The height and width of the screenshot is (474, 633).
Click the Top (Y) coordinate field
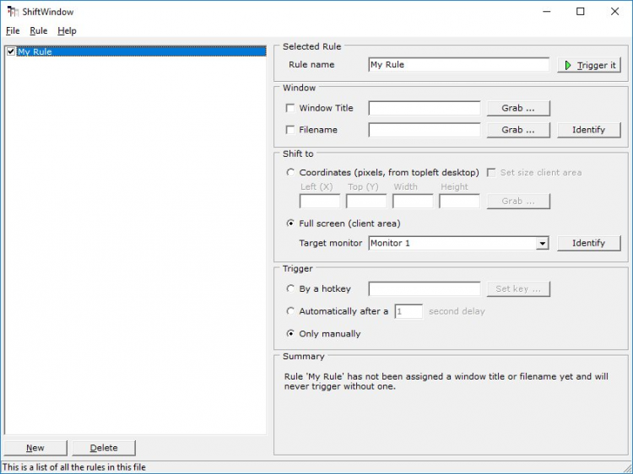point(366,201)
